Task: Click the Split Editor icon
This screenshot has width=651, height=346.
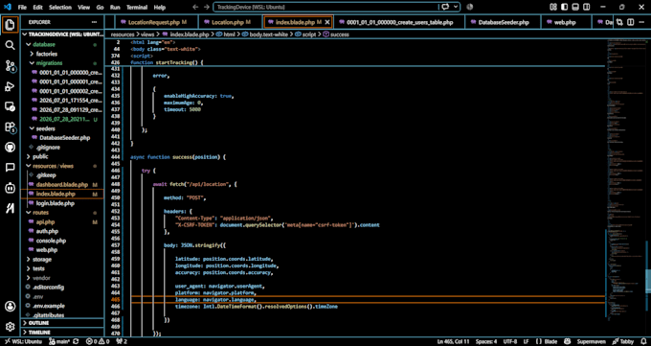Action: coord(631,22)
